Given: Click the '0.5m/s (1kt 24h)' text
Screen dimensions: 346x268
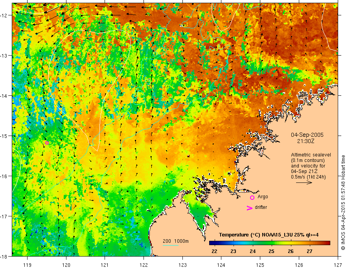Looking at the screenshot, I should pyautogui.click(x=309, y=177).
